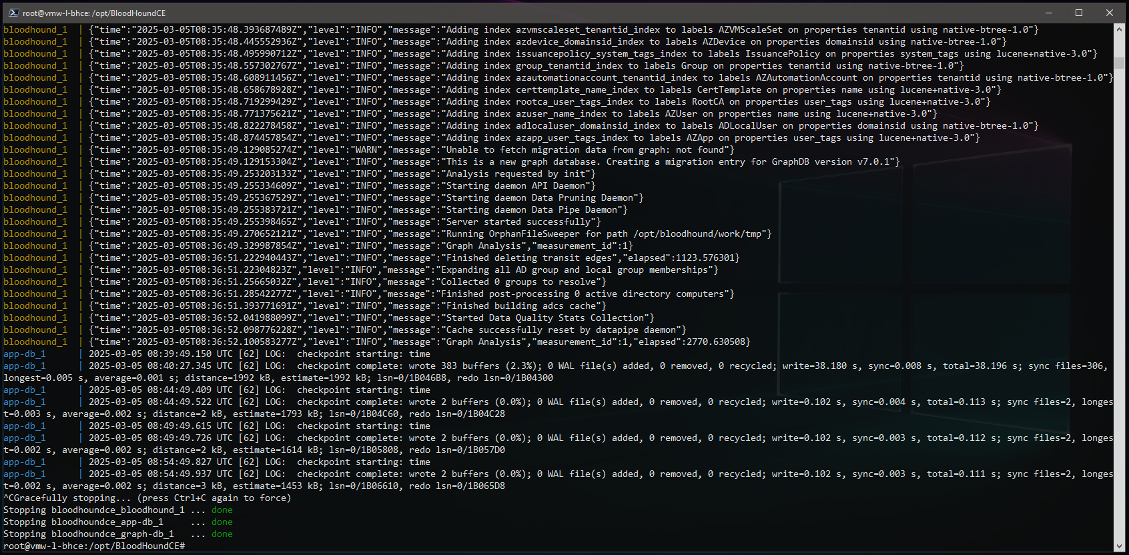Click the rootca_user_tags_index log line
The image size is (1129, 555).
pos(497,102)
